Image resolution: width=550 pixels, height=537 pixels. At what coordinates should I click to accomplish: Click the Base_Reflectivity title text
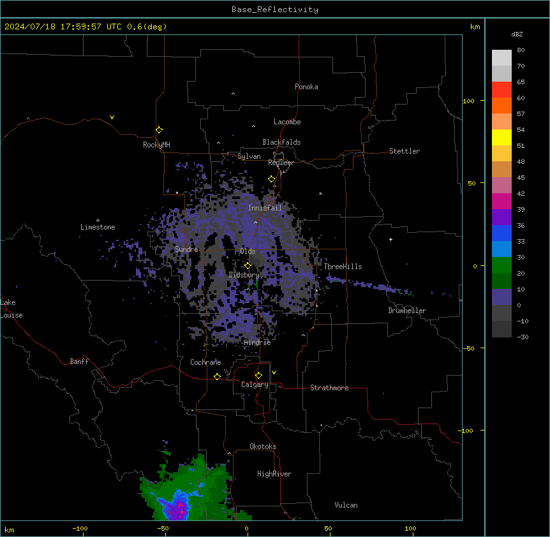275,10
